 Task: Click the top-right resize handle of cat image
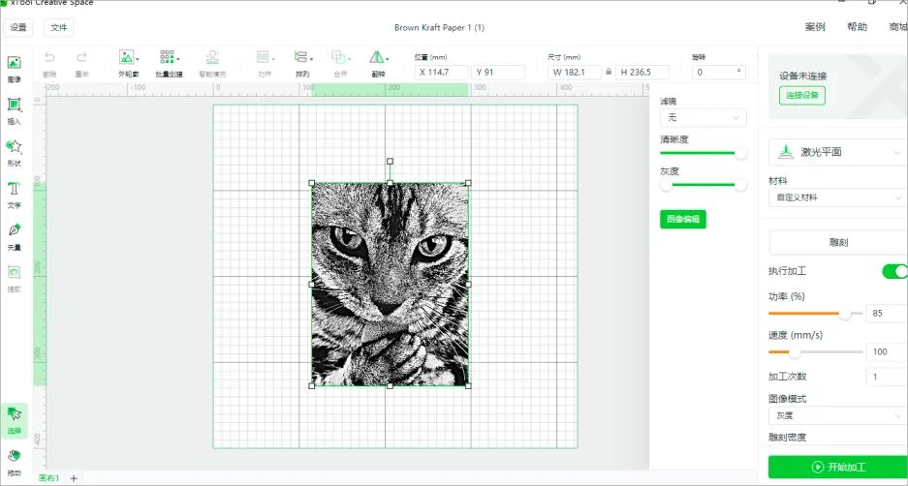(468, 183)
